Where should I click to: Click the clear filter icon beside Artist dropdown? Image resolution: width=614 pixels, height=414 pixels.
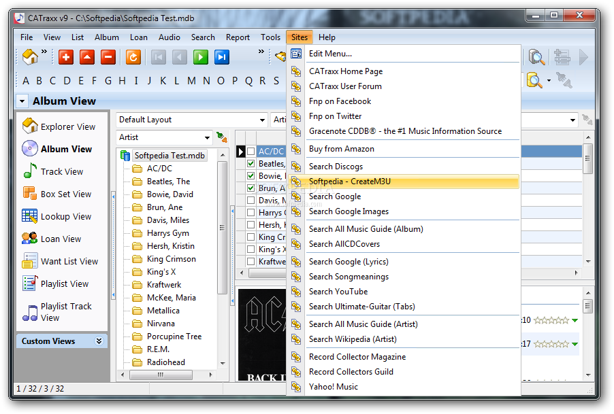tap(222, 137)
